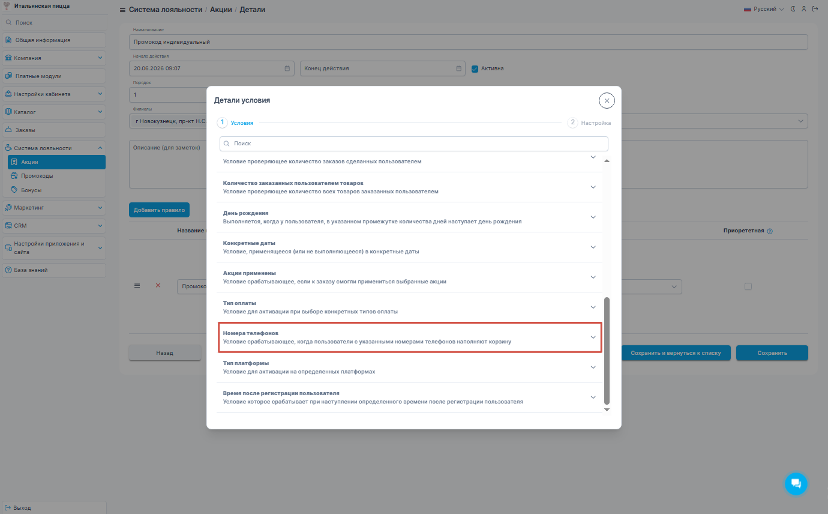Expand the Акции применены condition
The width and height of the screenshot is (828, 514).
click(593, 277)
